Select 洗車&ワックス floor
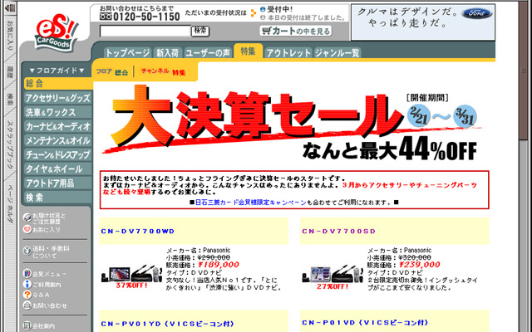Image resolution: width=532 pixels, height=332 pixels. point(57,113)
